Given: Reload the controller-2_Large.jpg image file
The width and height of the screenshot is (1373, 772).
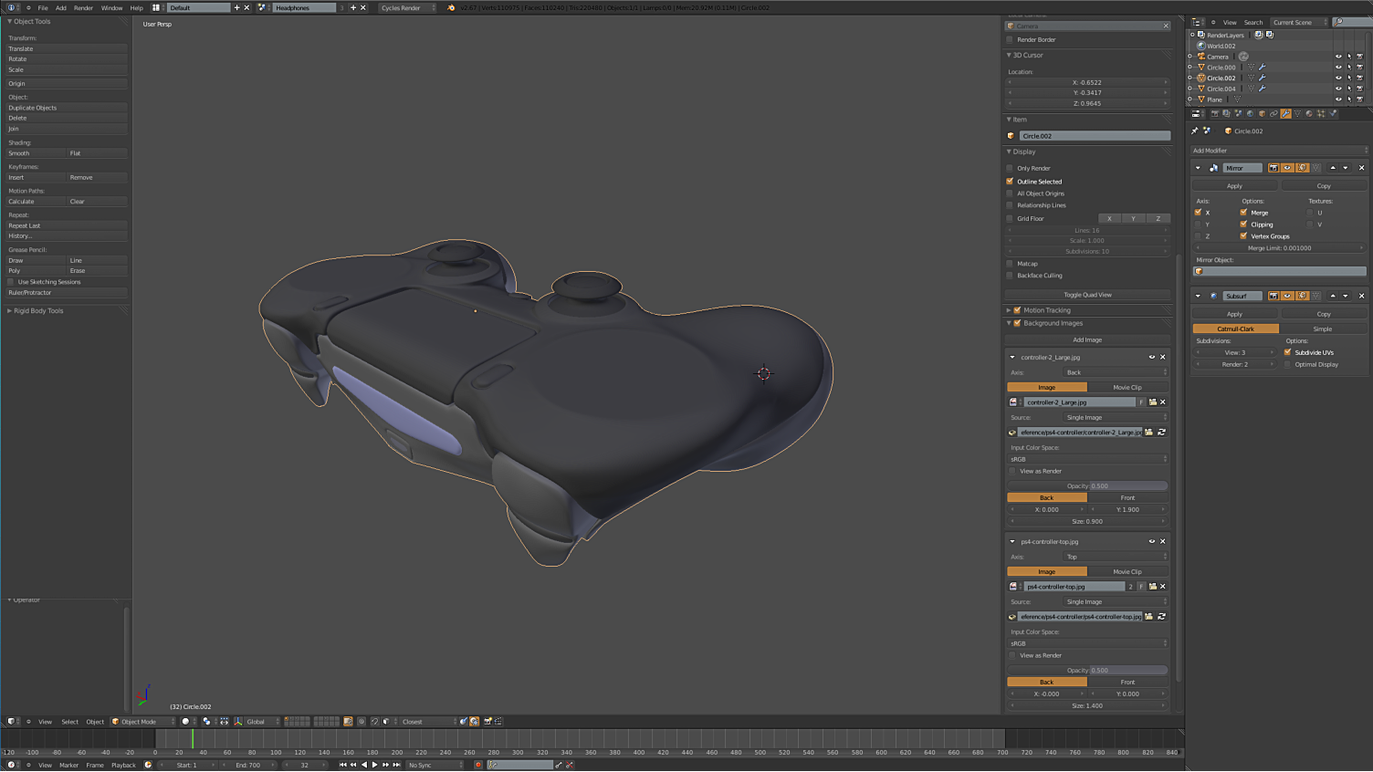Looking at the screenshot, I should click(1161, 433).
